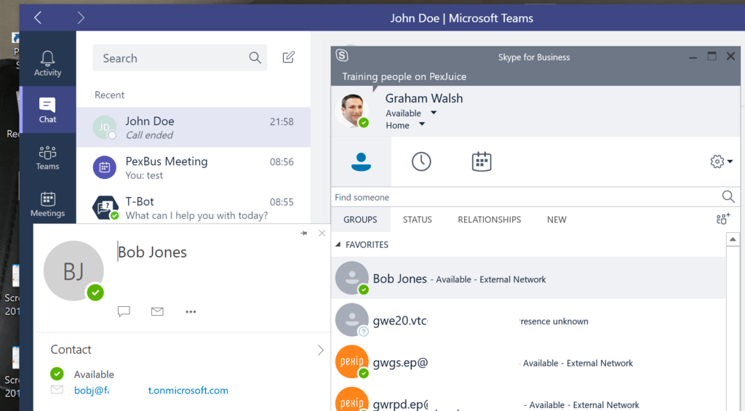Viewport: 745px width, 411px height.
Task: Click the Skype search magnifier icon
Action: [728, 196]
